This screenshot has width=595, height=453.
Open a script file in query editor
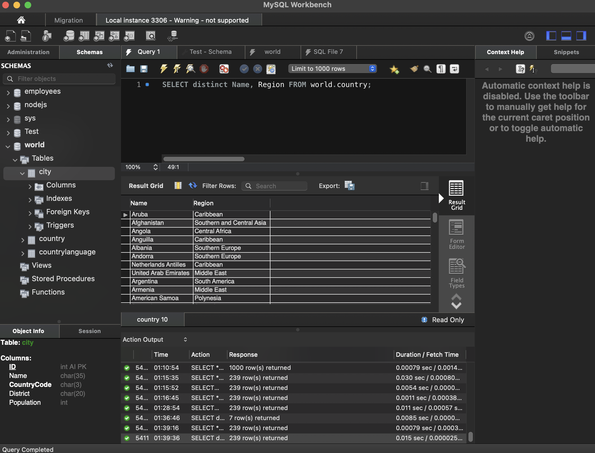pos(130,69)
